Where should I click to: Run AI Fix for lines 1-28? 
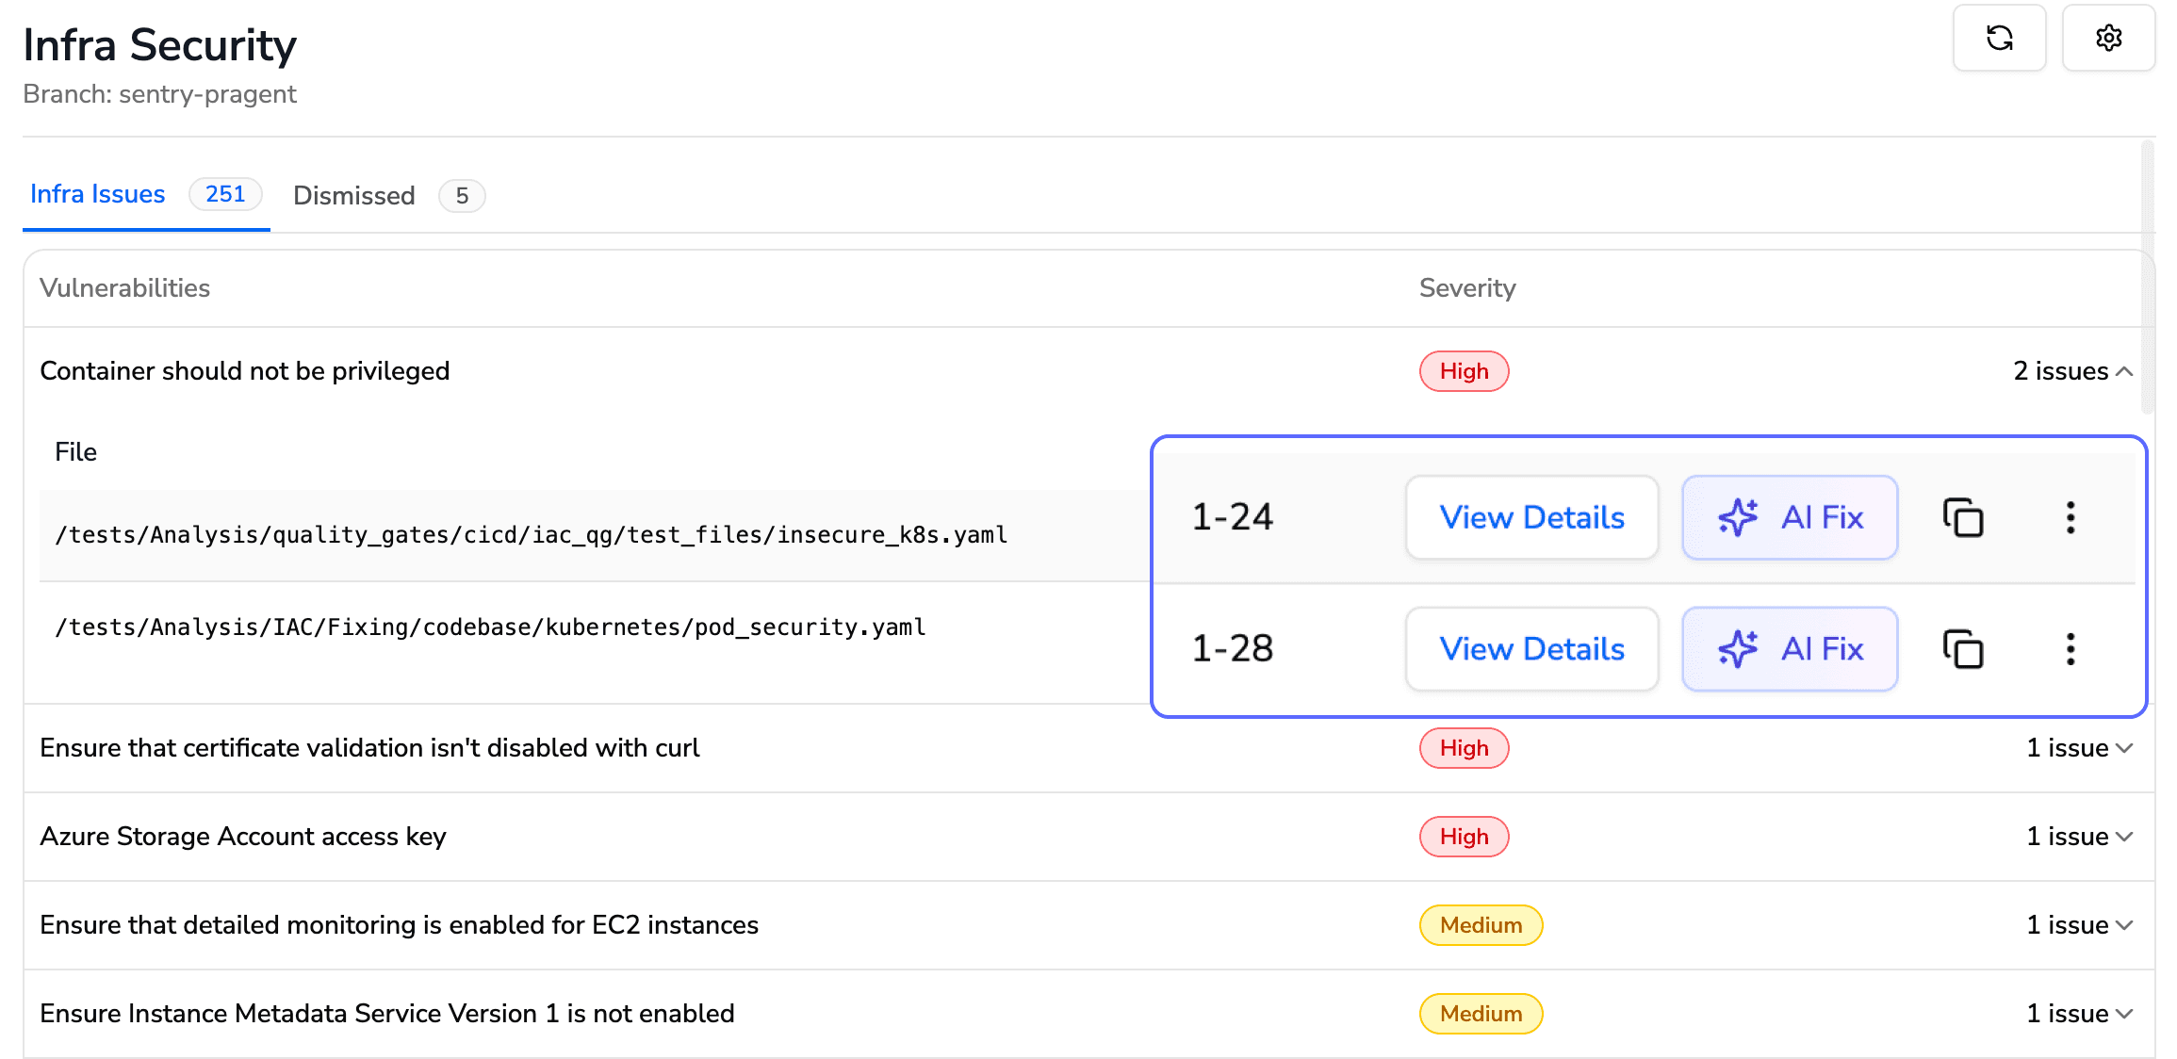[1790, 649]
